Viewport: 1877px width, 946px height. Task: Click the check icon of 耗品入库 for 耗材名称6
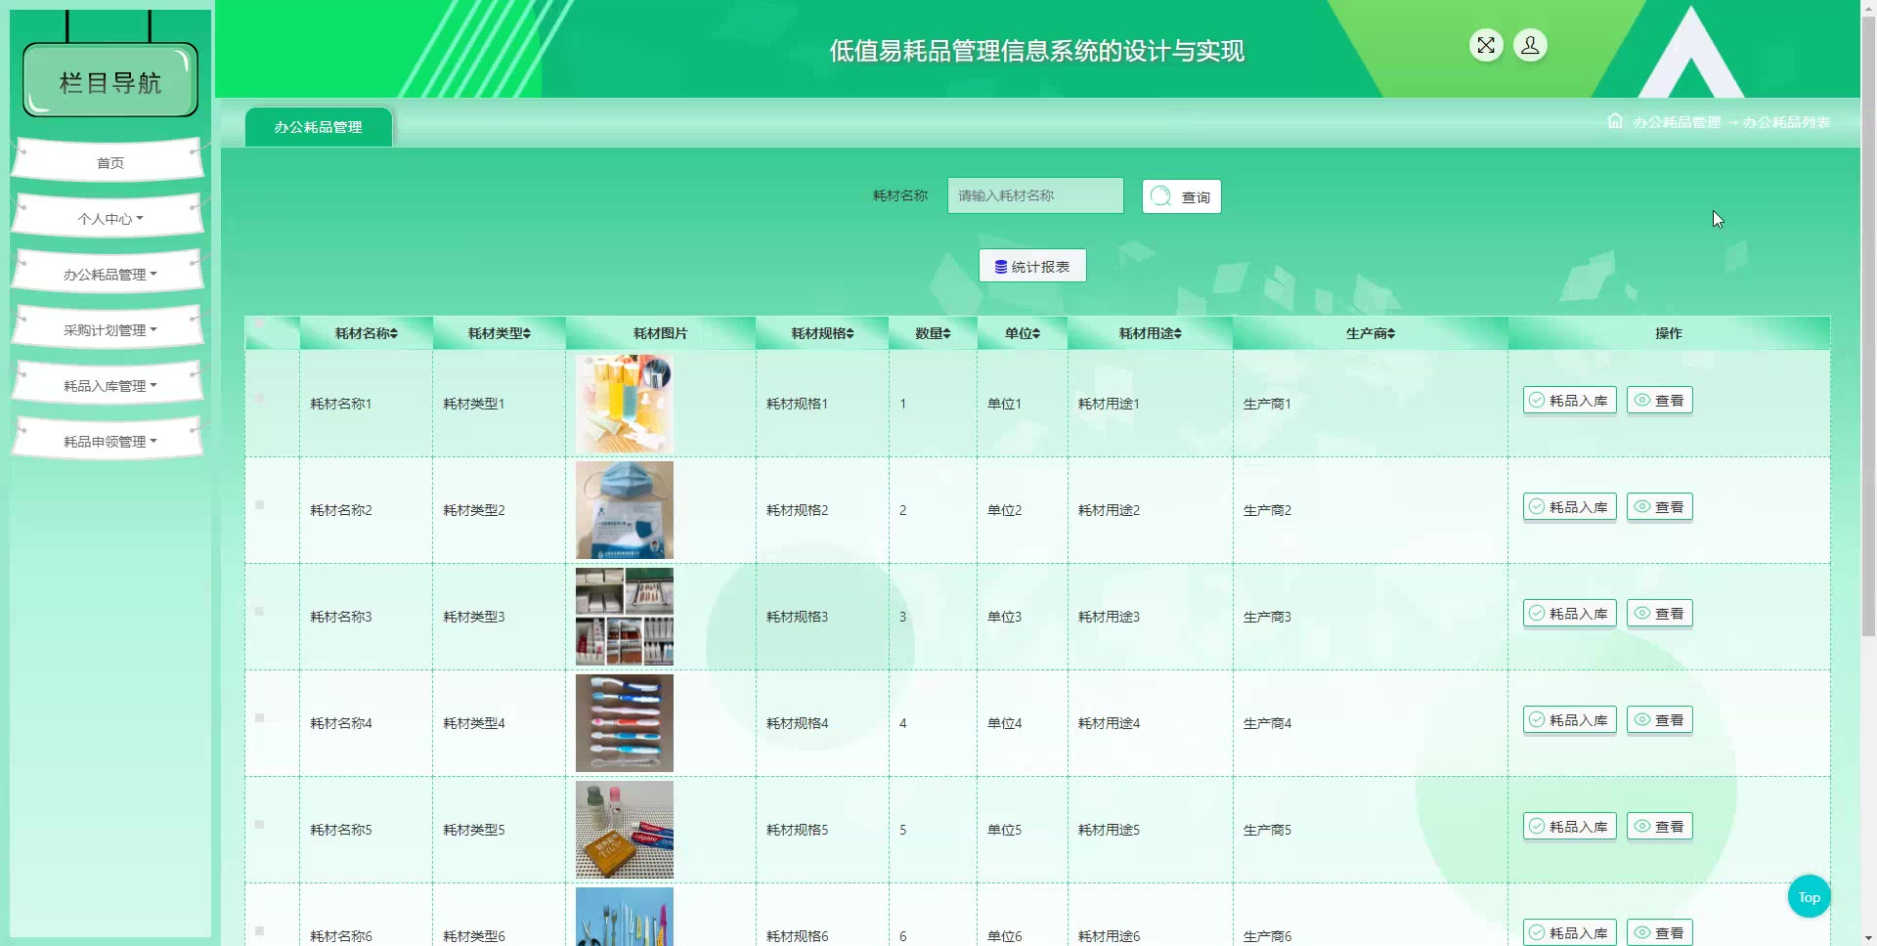(1537, 932)
